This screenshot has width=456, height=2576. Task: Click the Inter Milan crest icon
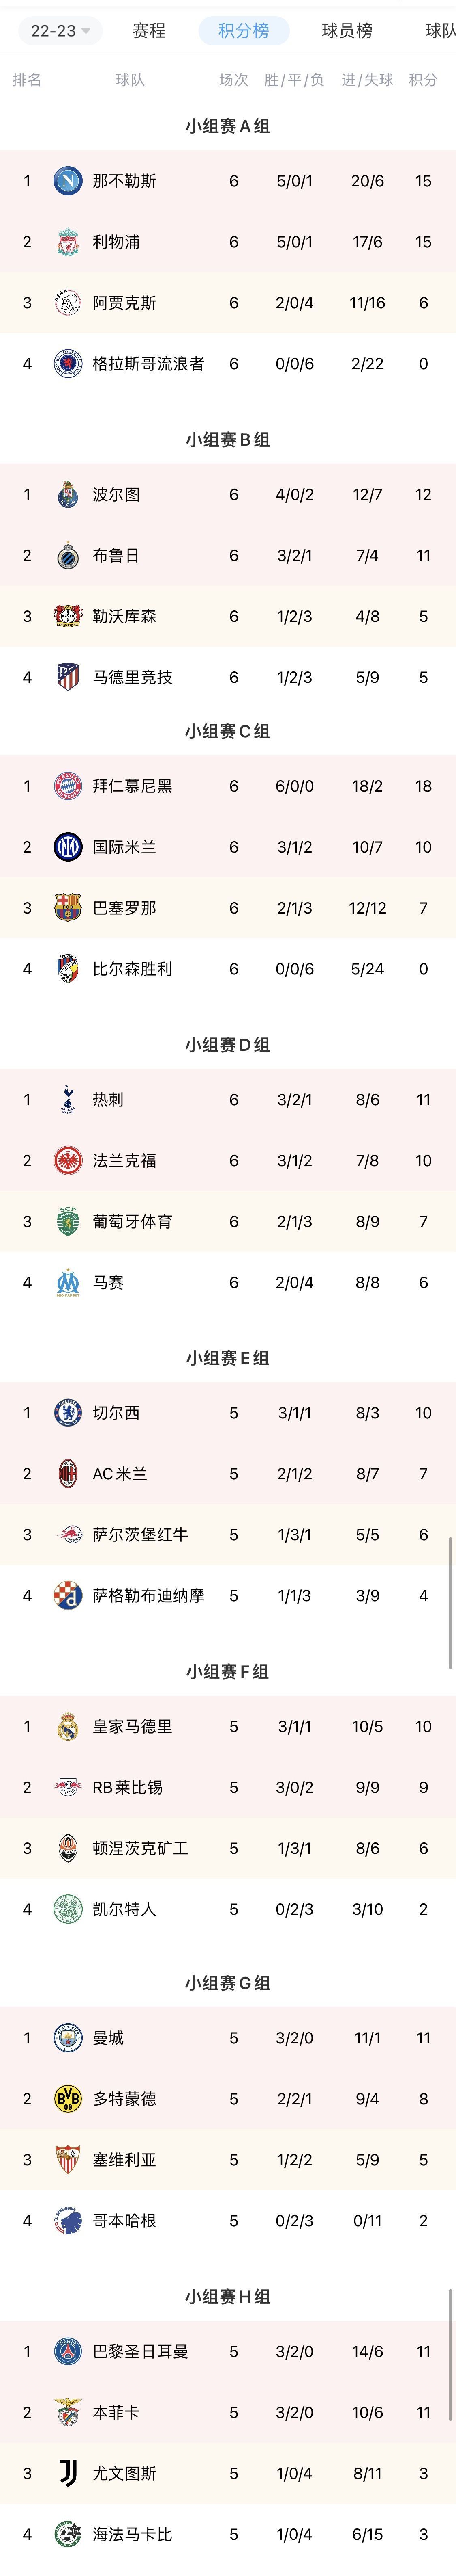[x=68, y=847]
